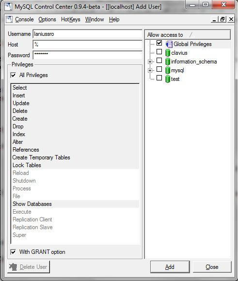The height and width of the screenshot is (281, 238).
Task: Toggle the With GRANT option checkbox
Action: tap(13, 252)
